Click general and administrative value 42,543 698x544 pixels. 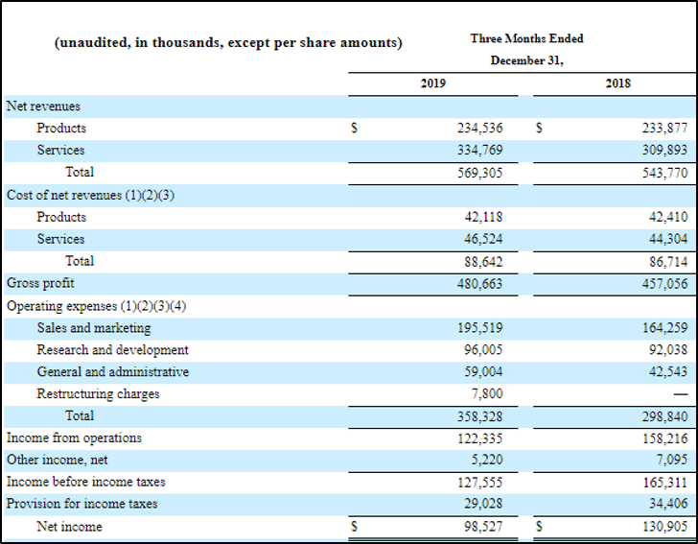(668, 371)
